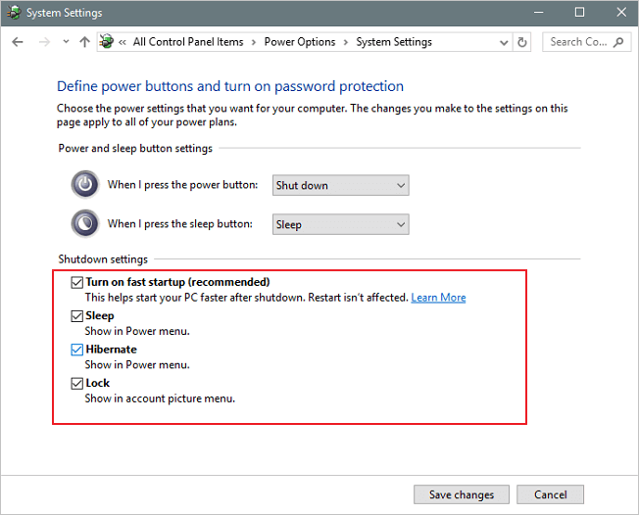The width and height of the screenshot is (639, 515).
Task: Click the Control Panel icon in address bar
Action: click(x=106, y=42)
